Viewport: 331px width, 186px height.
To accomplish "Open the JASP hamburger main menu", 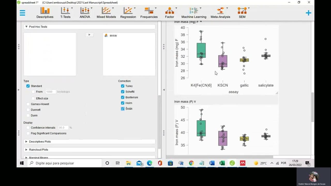I will 22,13.
